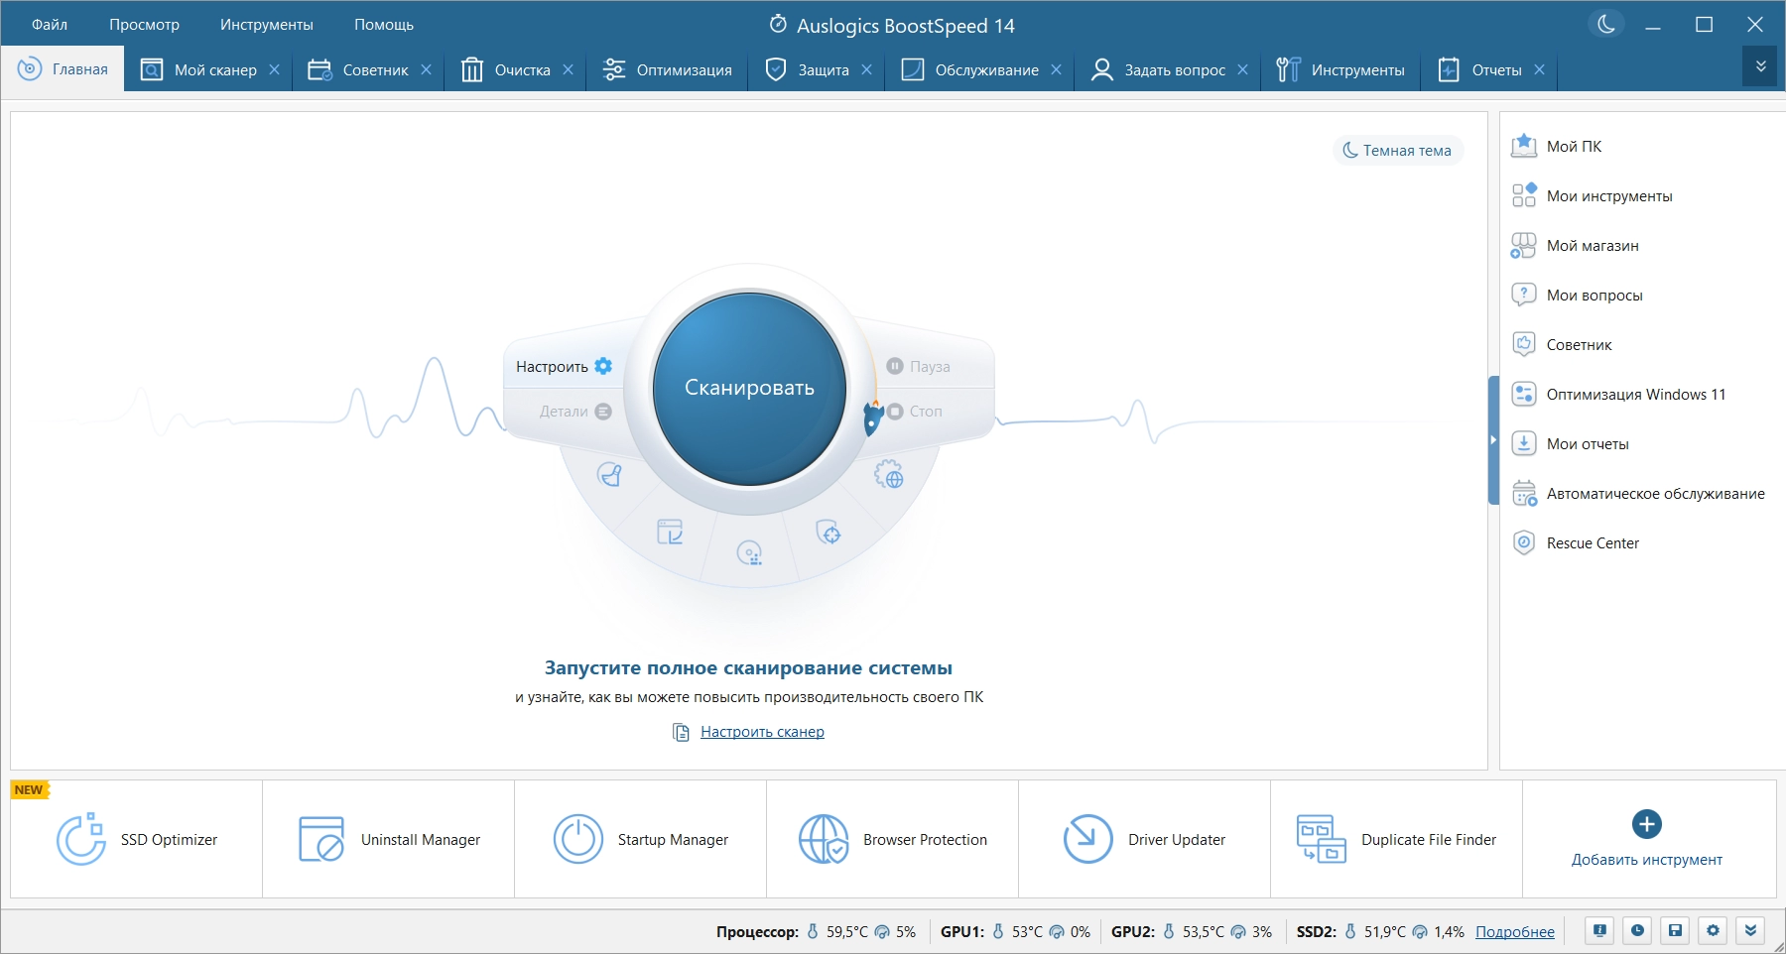
Task: Launch the Driver Updater tool
Action: 1145,839
